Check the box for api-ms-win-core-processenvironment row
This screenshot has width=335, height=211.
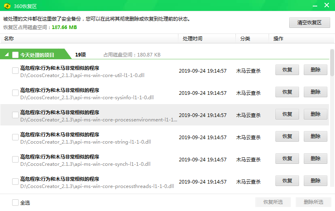pyautogui.click(x=15, y=115)
